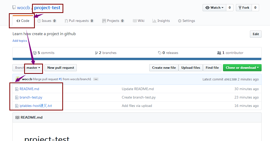Click the Settings gear icon
Viewport: 270px width, 141px height.
(179, 21)
